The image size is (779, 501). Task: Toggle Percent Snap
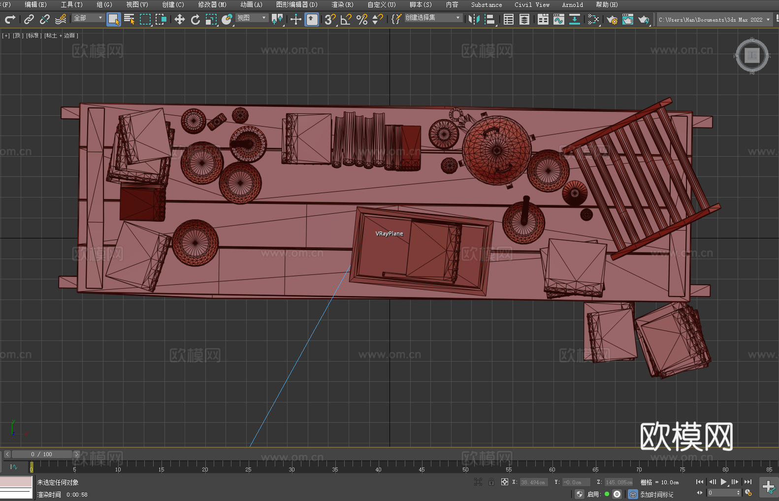362,19
